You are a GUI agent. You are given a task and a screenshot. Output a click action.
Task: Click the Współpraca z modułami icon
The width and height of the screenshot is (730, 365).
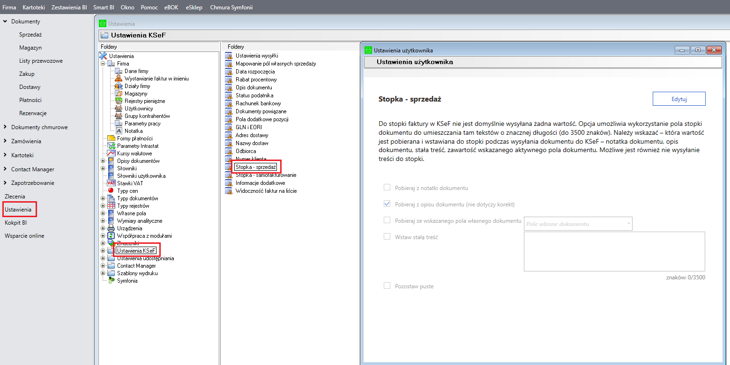[111, 236]
